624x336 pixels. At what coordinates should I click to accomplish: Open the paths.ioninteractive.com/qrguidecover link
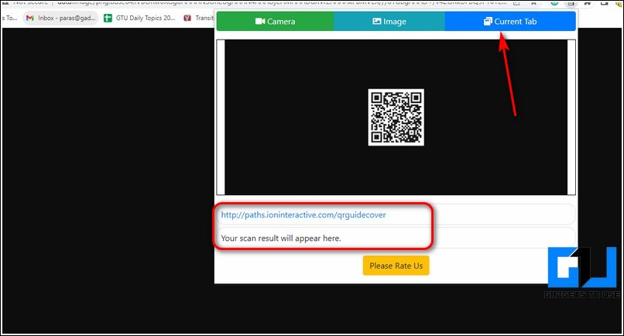point(303,215)
